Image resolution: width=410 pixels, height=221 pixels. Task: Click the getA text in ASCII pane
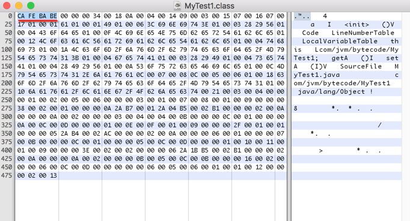[340, 58]
